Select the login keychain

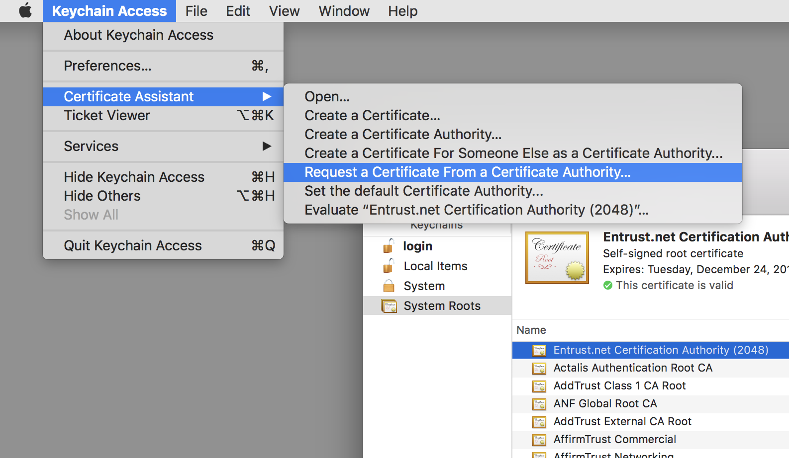(x=437, y=246)
